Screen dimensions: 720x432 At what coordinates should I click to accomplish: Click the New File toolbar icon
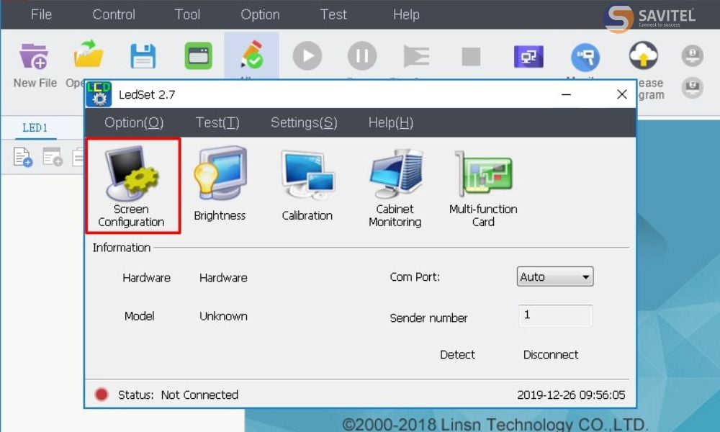coord(35,56)
